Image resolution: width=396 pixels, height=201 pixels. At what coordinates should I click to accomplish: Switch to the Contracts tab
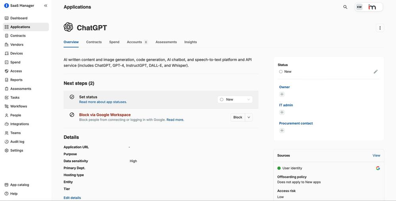click(x=94, y=42)
